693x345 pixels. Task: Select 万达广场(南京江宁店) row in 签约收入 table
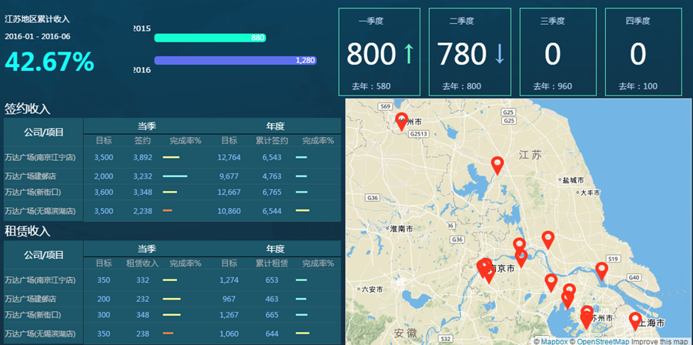[x=172, y=157]
